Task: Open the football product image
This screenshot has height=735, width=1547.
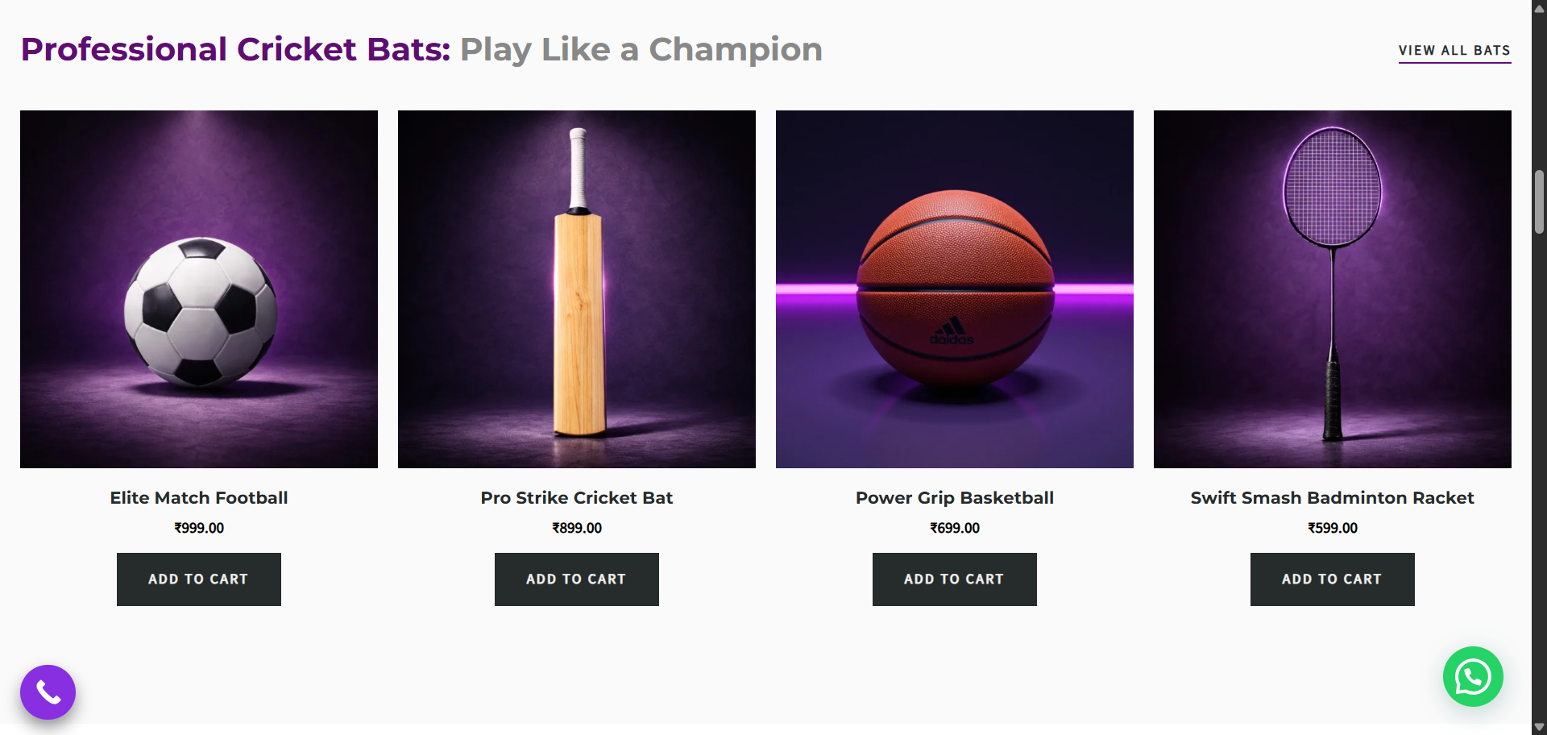Action: pyautogui.click(x=199, y=289)
